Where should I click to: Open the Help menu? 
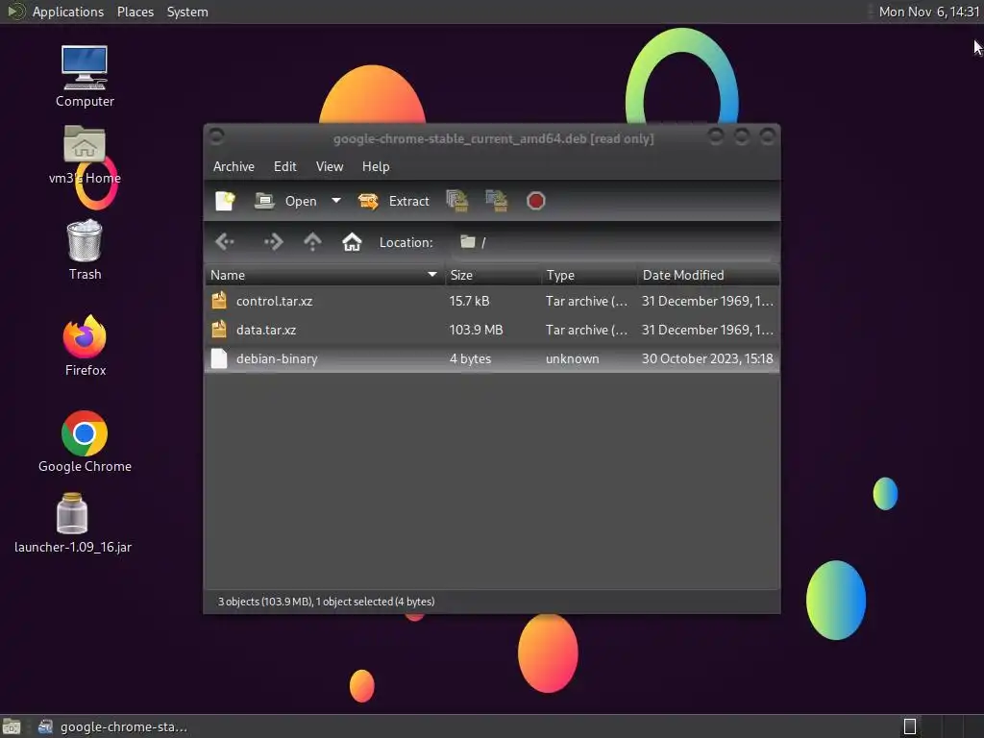pos(376,166)
